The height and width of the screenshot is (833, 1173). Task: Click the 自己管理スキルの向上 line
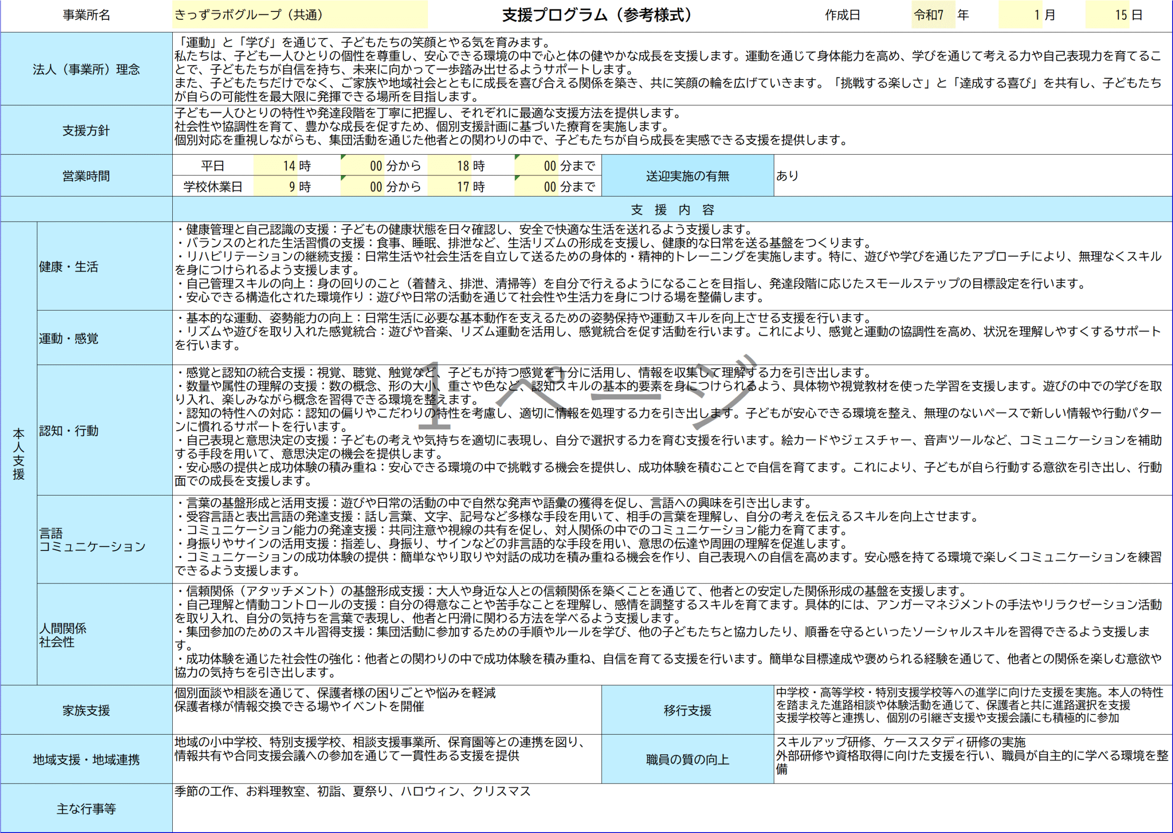tap(630, 283)
